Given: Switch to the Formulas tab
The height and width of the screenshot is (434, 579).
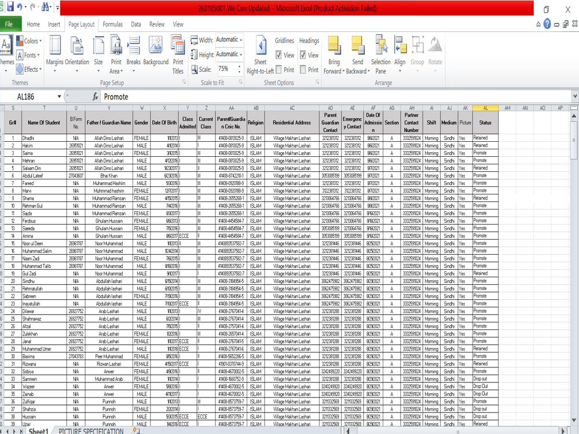Looking at the screenshot, I should point(112,24).
